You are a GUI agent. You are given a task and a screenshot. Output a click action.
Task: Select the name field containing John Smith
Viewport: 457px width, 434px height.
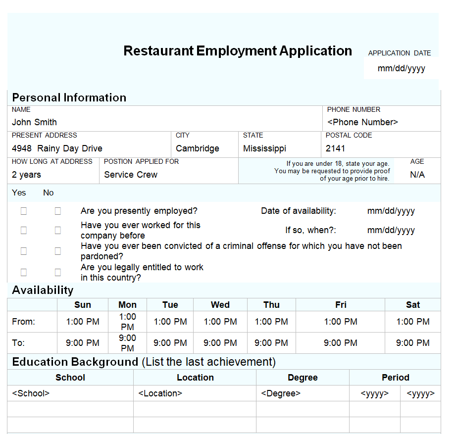35,122
